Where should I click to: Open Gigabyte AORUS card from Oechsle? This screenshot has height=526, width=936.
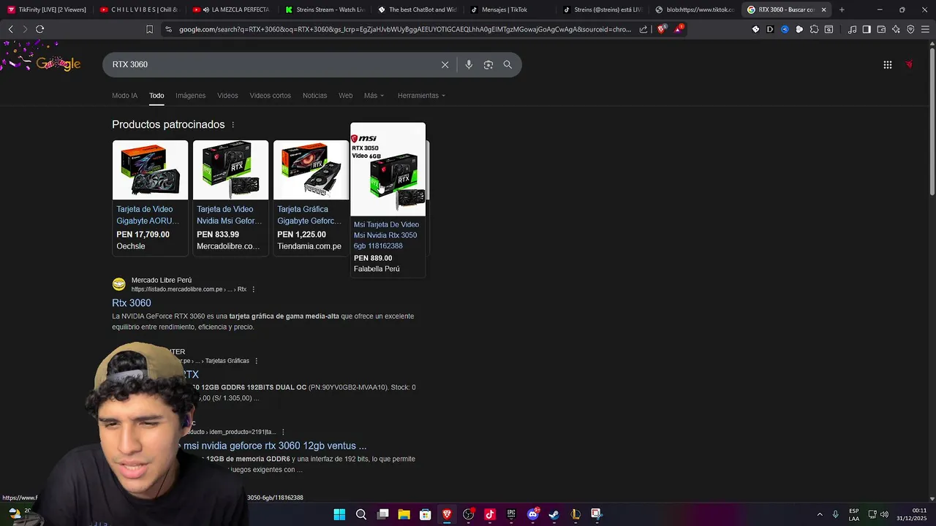point(150,197)
